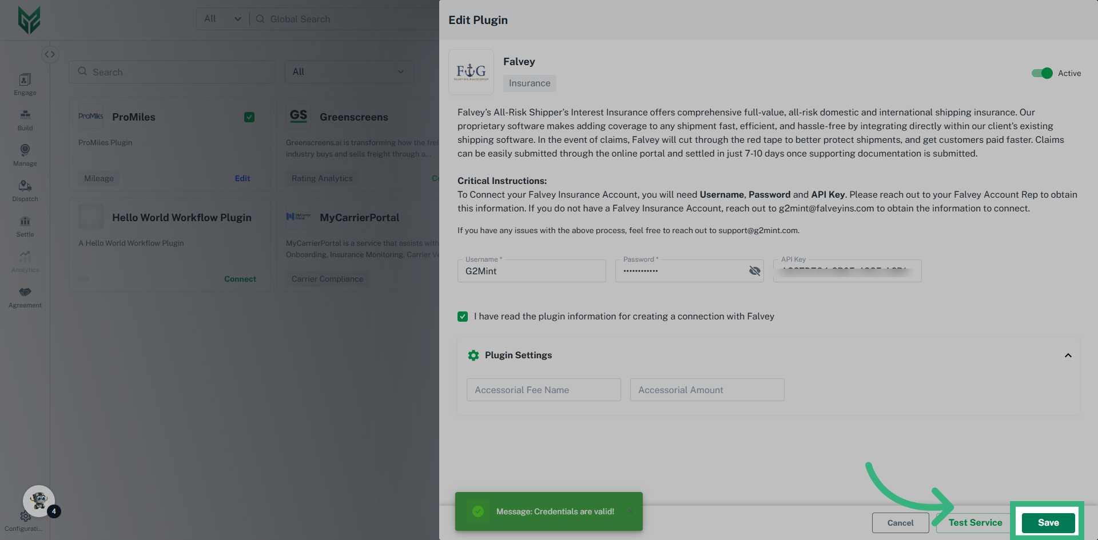Cancel editing the plugin
Screen dimensions: 1098x540
(x=900, y=523)
